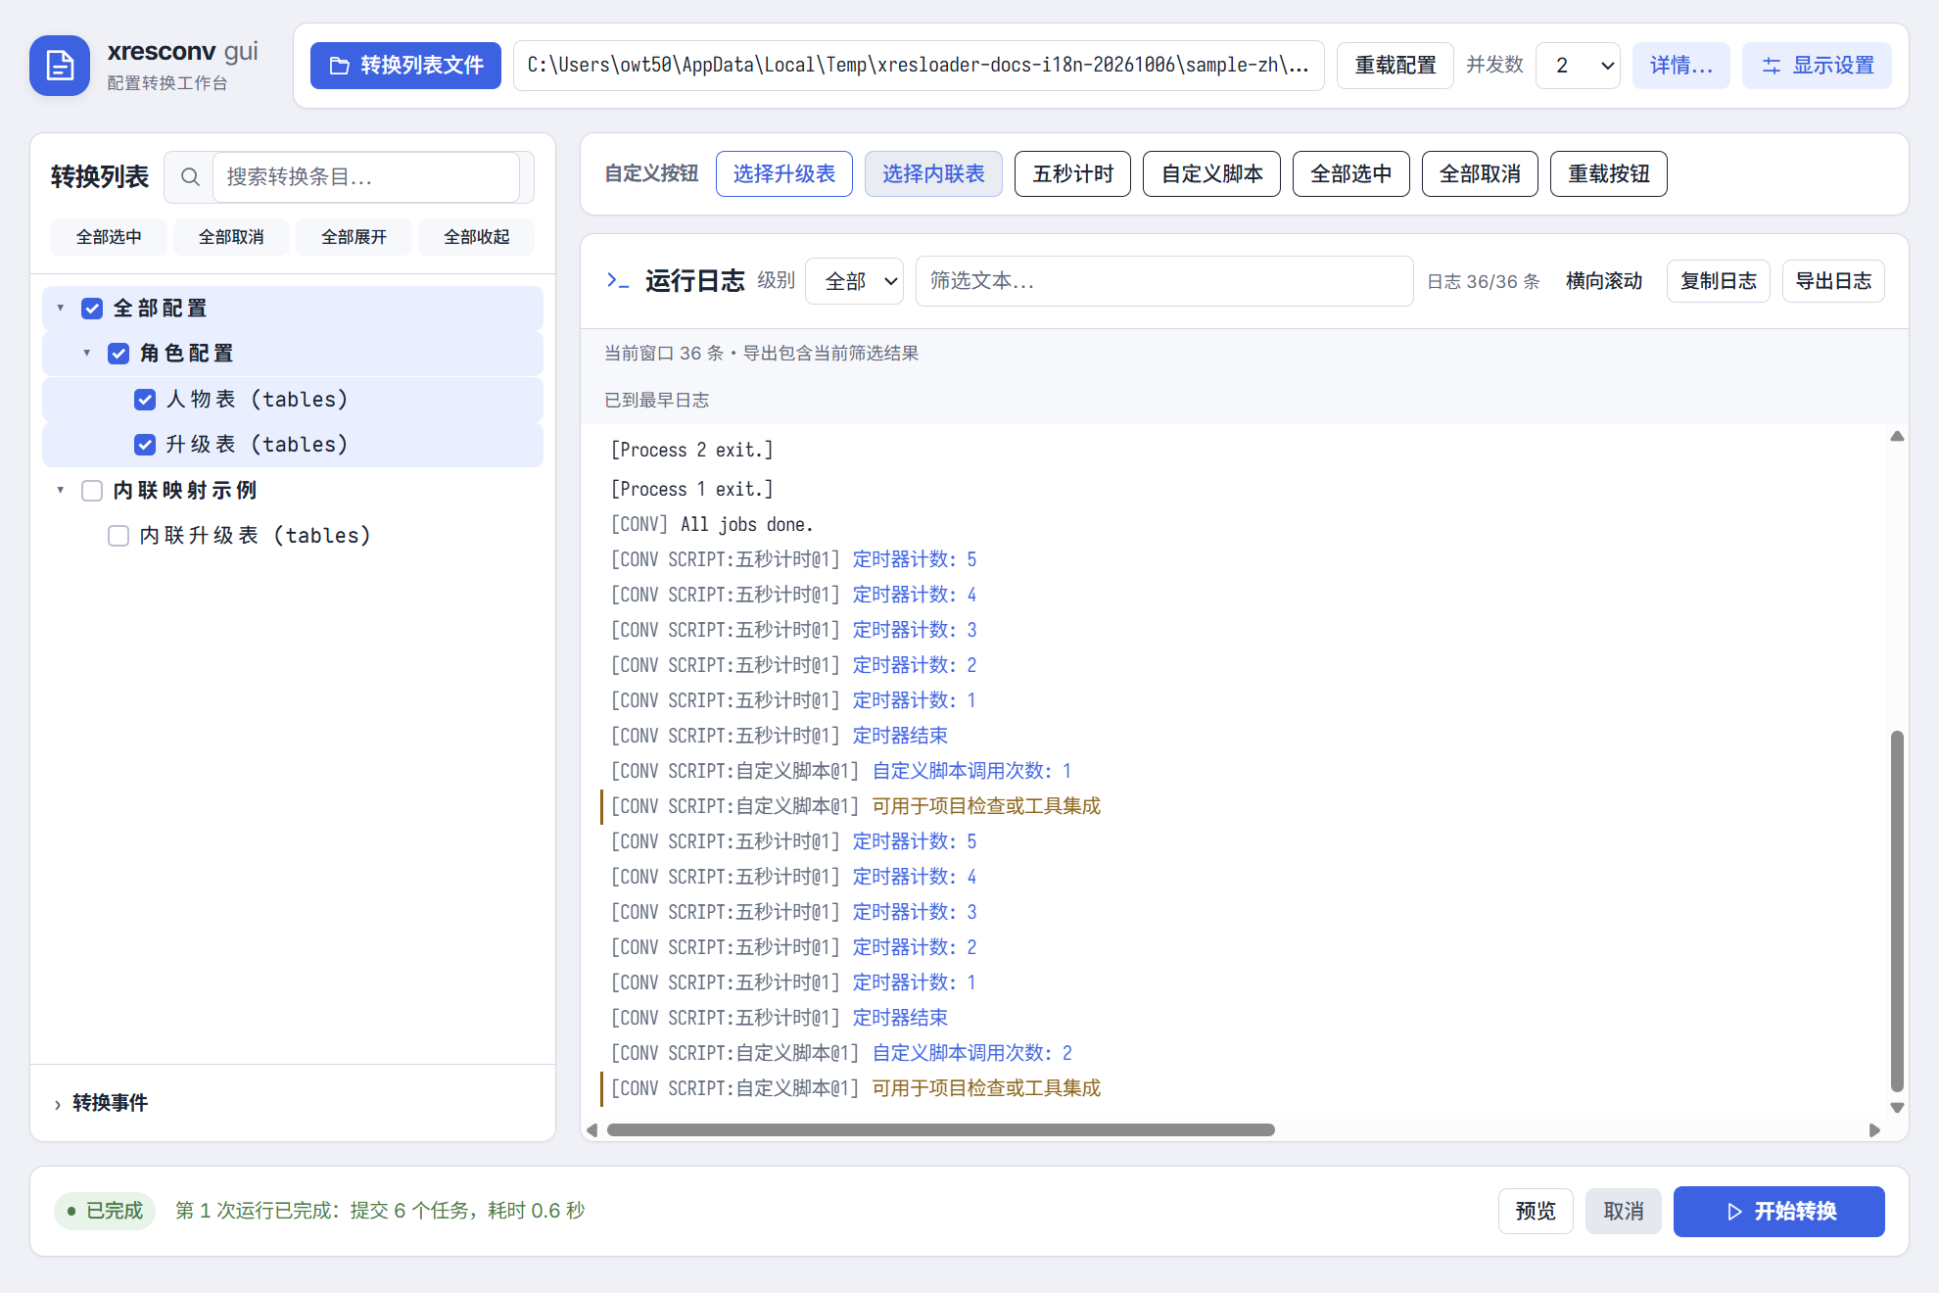The image size is (1939, 1293).
Task: Click the down arrow of the log's vertical scrollbar
Action: (1897, 1108)
